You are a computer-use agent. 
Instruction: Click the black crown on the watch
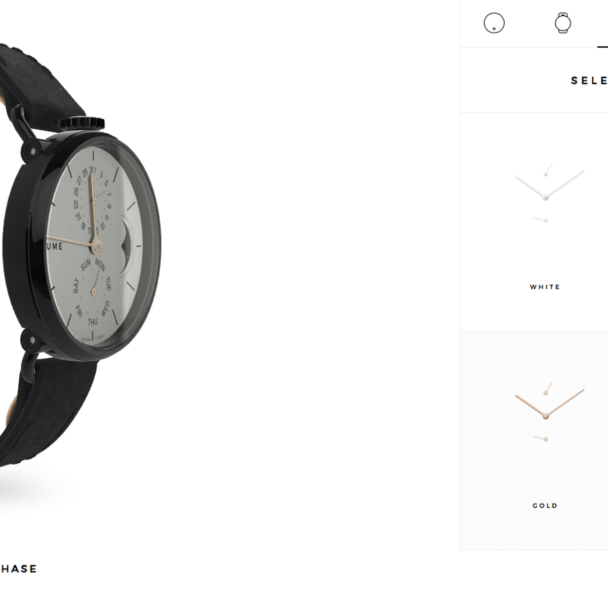point(82,123)
